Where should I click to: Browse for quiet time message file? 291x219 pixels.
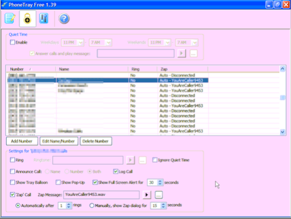click(193, 54)
